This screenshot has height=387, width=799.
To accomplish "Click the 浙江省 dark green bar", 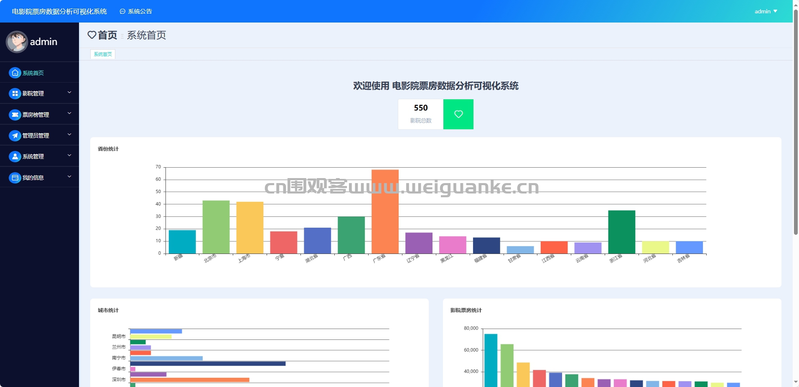I will tap(621, 232).
